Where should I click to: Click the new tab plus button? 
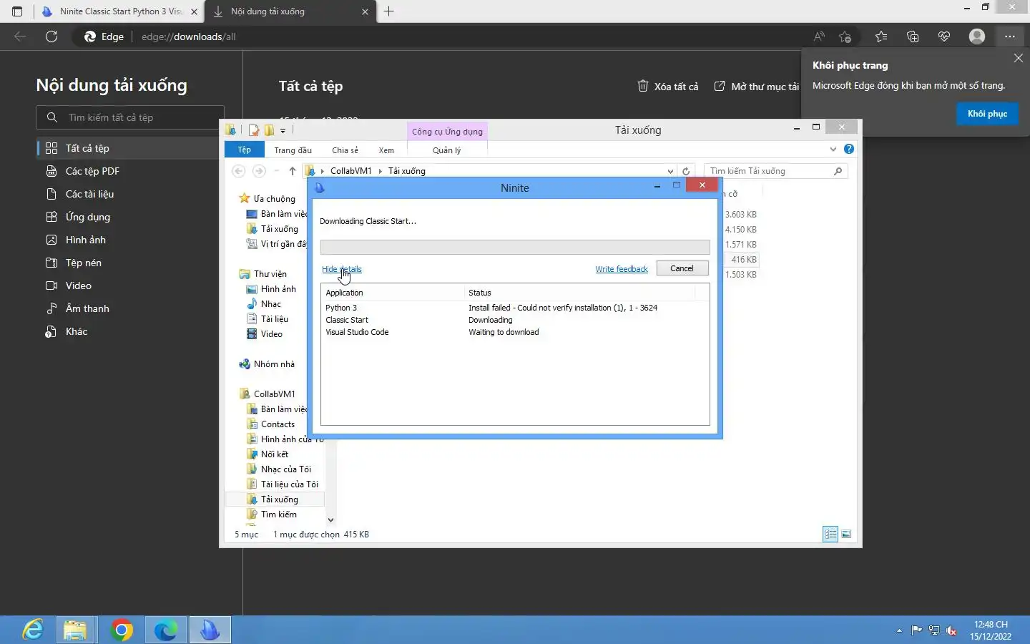click(x=388, y=11)
